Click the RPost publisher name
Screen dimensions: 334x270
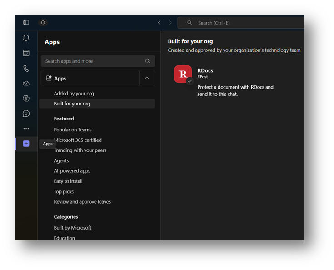pyautogui.click(x=202, y=77)
